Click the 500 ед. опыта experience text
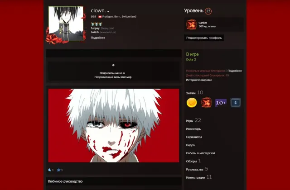290x190 pixels. point(207,26)
